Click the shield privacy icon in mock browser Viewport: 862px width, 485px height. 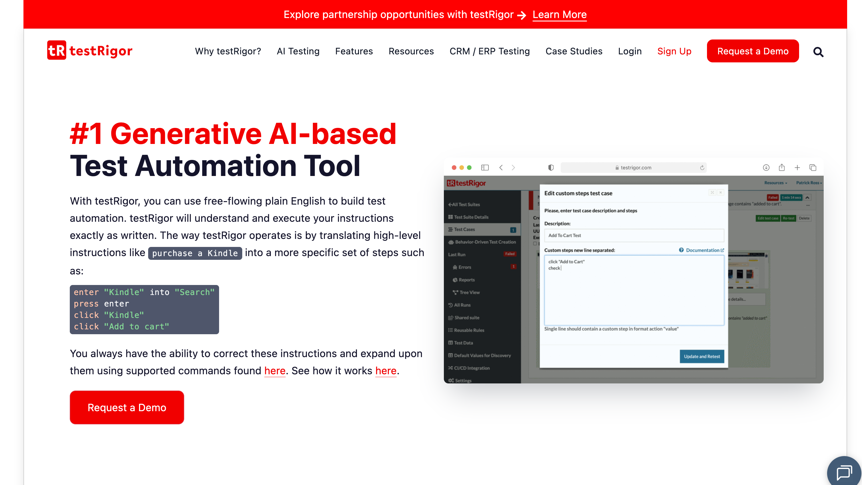pos(551,167)
